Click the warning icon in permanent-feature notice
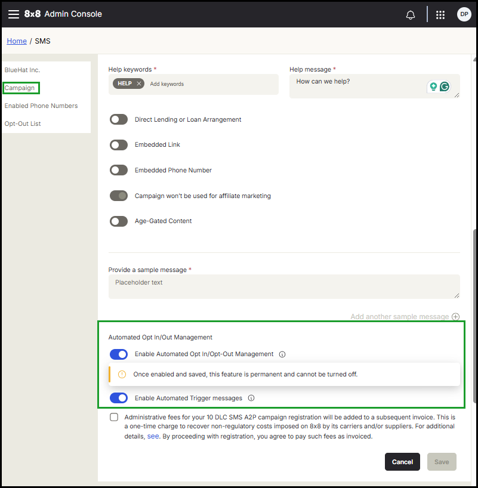 [122, 375]
